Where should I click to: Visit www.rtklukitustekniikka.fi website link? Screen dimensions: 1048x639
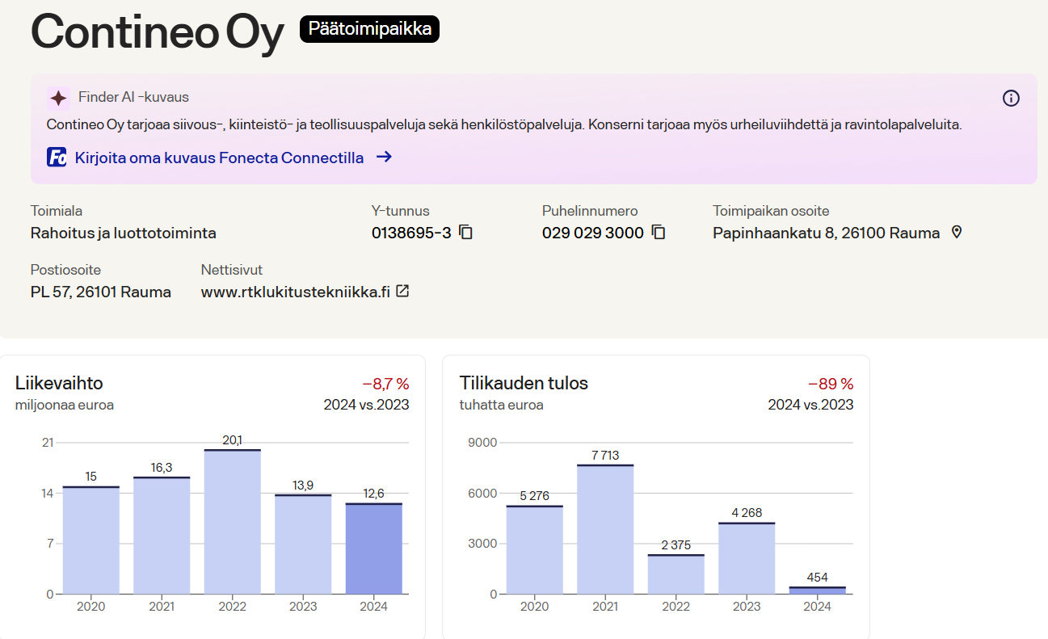click(295, 292)
